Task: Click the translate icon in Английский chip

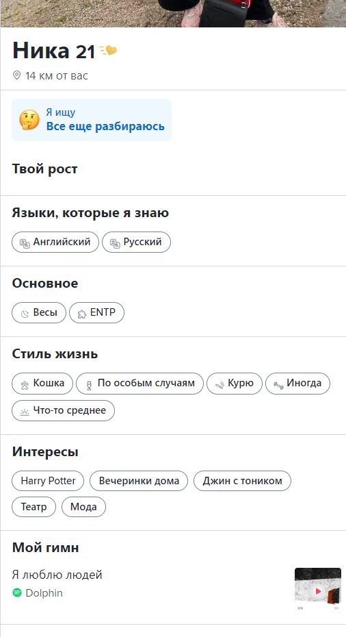Action: pos(25,242)
